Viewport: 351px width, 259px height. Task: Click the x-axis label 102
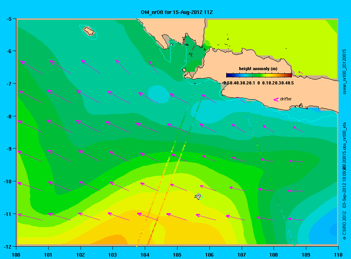pyautogui.click(x=80, y=255)
